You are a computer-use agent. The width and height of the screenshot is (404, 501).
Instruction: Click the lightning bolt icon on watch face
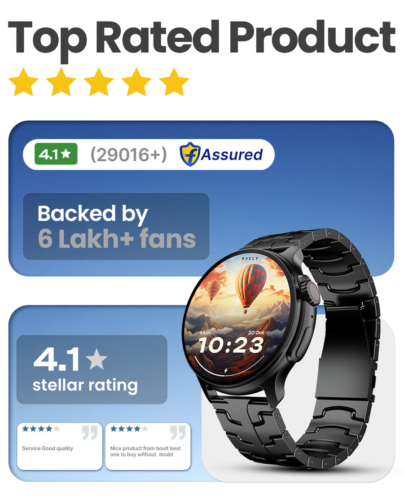click(x=226, y=371)
